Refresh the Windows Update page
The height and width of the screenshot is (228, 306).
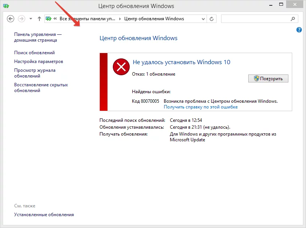click(212, 19)
